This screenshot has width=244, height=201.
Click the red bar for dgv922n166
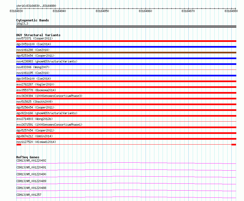click(126, 116)
